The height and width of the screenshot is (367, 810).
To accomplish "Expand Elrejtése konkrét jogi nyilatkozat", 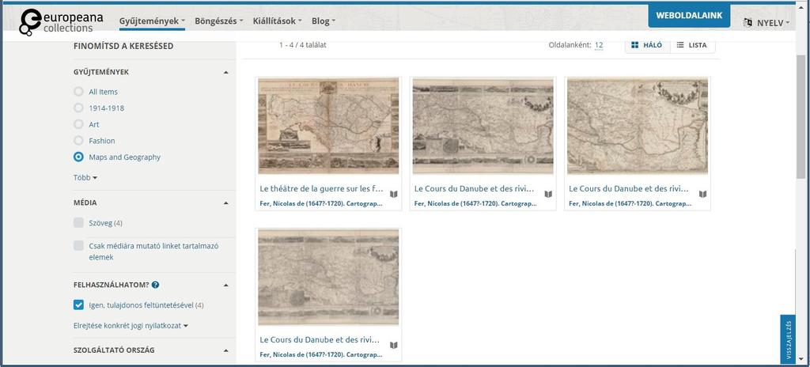I will point(131,326).
